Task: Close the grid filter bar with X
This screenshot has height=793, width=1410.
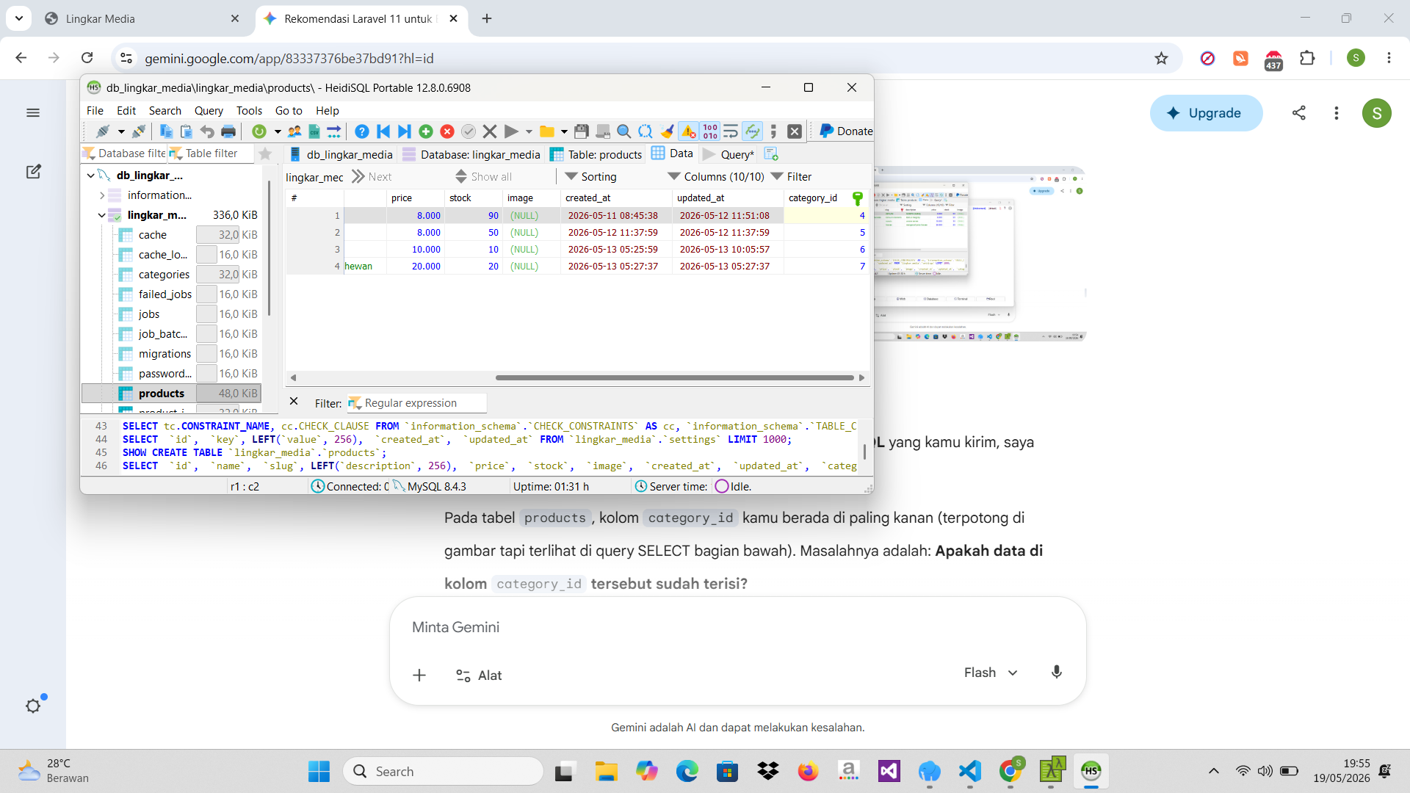Action: click(294, 402)
